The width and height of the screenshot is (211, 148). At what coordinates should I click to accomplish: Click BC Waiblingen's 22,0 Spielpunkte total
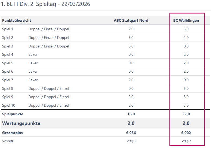pyautogui.click(x=186, y=114)
